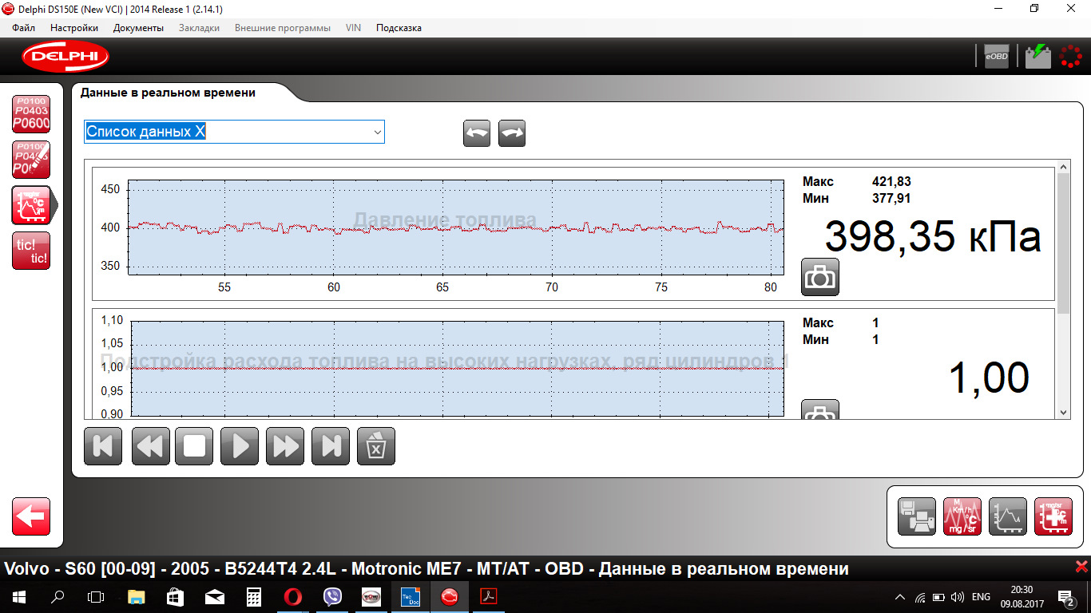This screenshot has width=1091, height=613.
Task: Open Opera browser from the taskbar
Action: (x=293, y=596)
